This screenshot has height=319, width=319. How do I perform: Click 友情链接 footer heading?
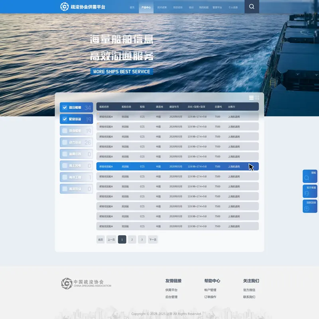pos(173,281)
